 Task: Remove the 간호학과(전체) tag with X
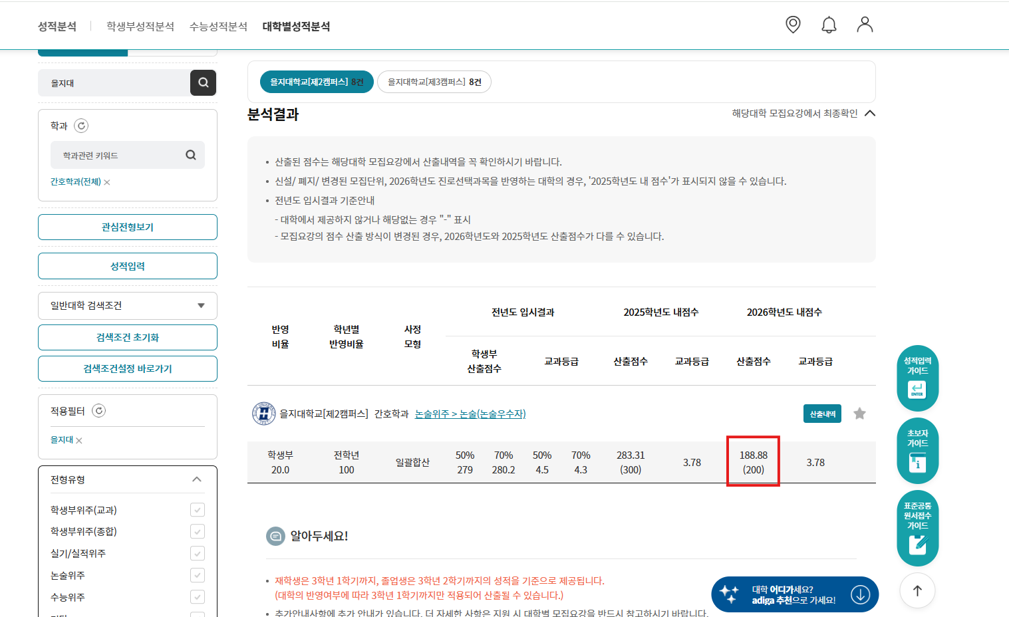107,182
